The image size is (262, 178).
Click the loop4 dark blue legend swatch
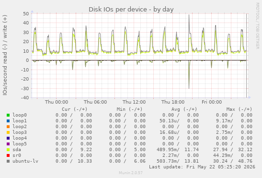8,138
